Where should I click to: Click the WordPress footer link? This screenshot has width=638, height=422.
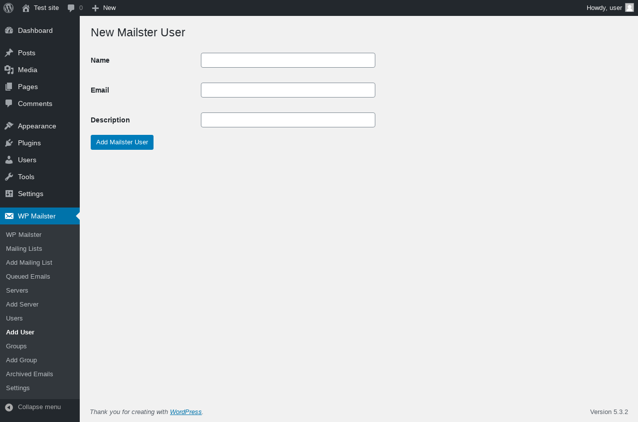pyautogui.click(x=185, y=412)
